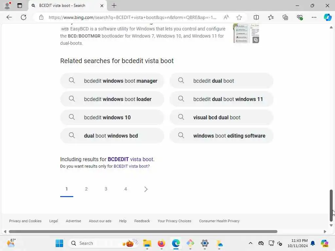This screenshot has height=251, width=335.
Task: Open Your Privacy Choices link
Action: click(x=174, y=221)
